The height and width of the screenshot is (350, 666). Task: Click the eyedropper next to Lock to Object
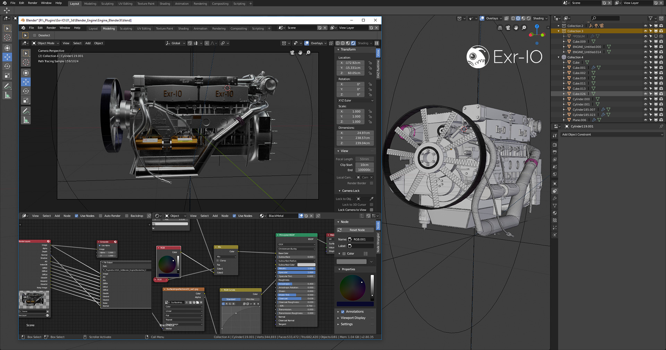tap(372, 199)
